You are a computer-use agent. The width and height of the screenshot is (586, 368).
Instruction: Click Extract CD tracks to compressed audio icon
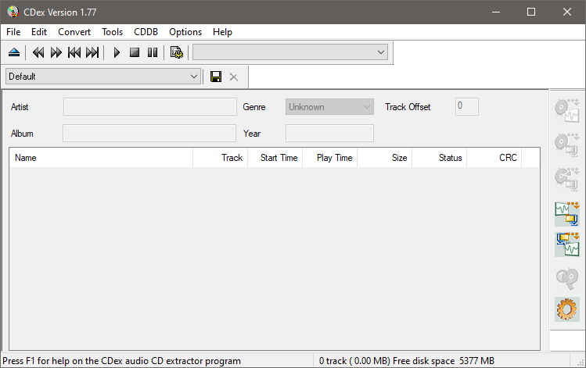[x=567, y=144]
